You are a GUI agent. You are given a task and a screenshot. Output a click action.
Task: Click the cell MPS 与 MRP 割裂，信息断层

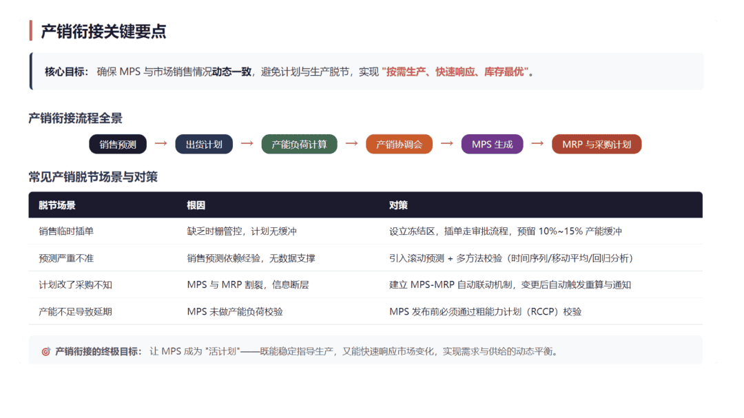[248, 284]
